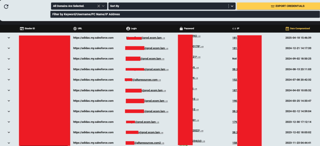The image size is (320, 146).
Task: Expand the row compromised 2024-07-08 20:42:32
Action: [x=9, y=80]
